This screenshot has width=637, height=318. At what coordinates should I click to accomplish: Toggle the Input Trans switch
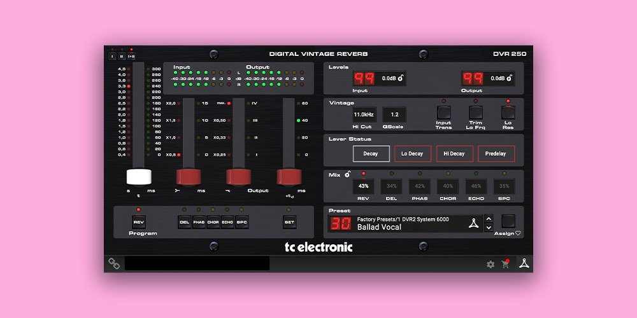[443, 113]
